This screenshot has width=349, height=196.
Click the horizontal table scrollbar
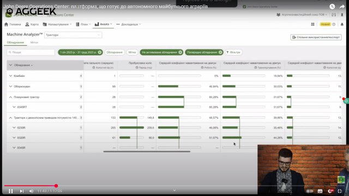147,151
